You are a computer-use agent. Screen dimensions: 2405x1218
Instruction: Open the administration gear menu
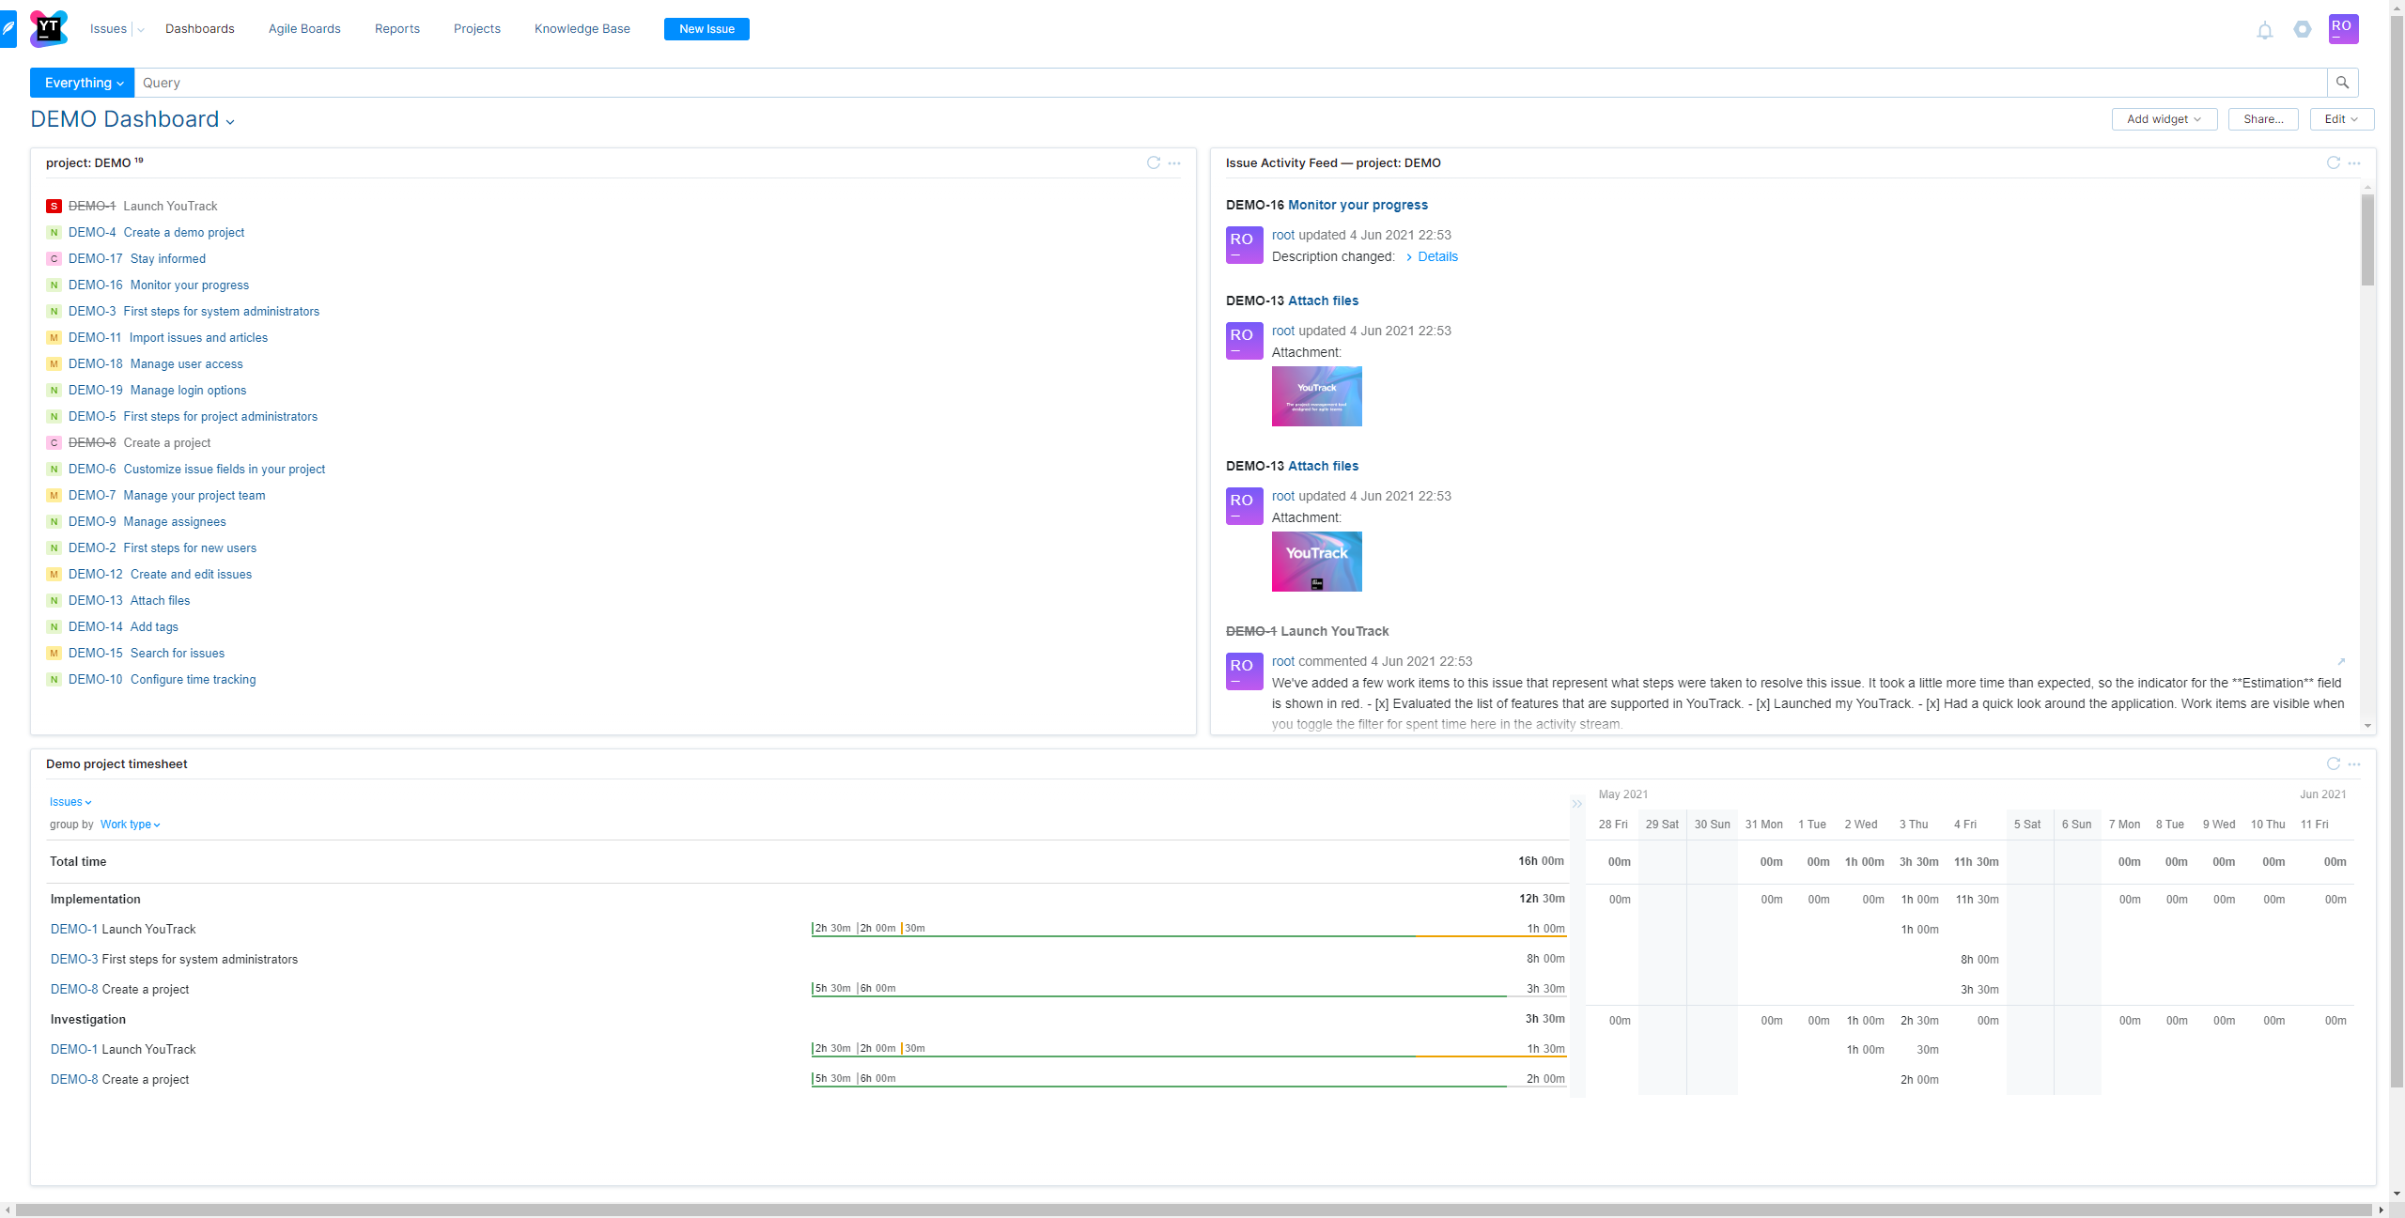coord(2303,29)
